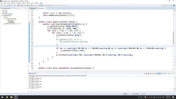Select the Console view tab
The width and height of the screenshot is (176, 99).
click(32, 74)
